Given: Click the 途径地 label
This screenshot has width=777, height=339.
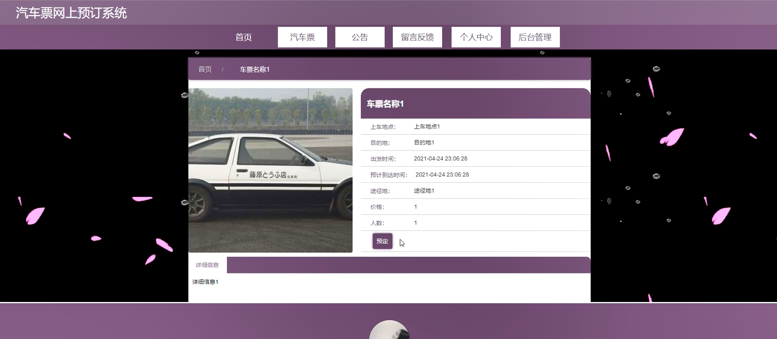Looking at the screenshot, I should click(x=380, y=191).
